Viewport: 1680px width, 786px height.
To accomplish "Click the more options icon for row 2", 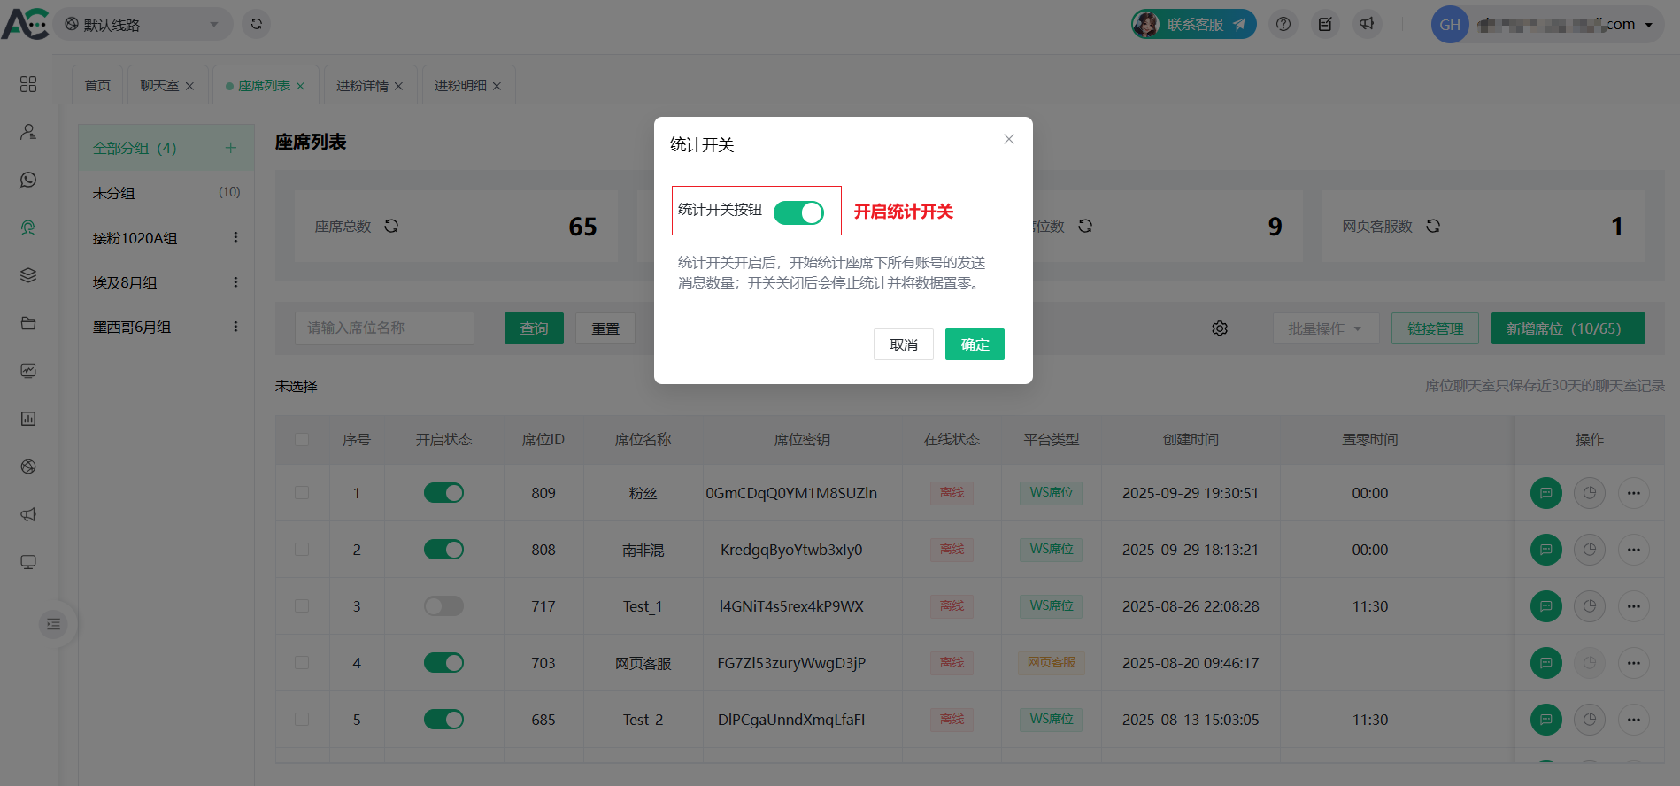I will tap(1633, 550).
